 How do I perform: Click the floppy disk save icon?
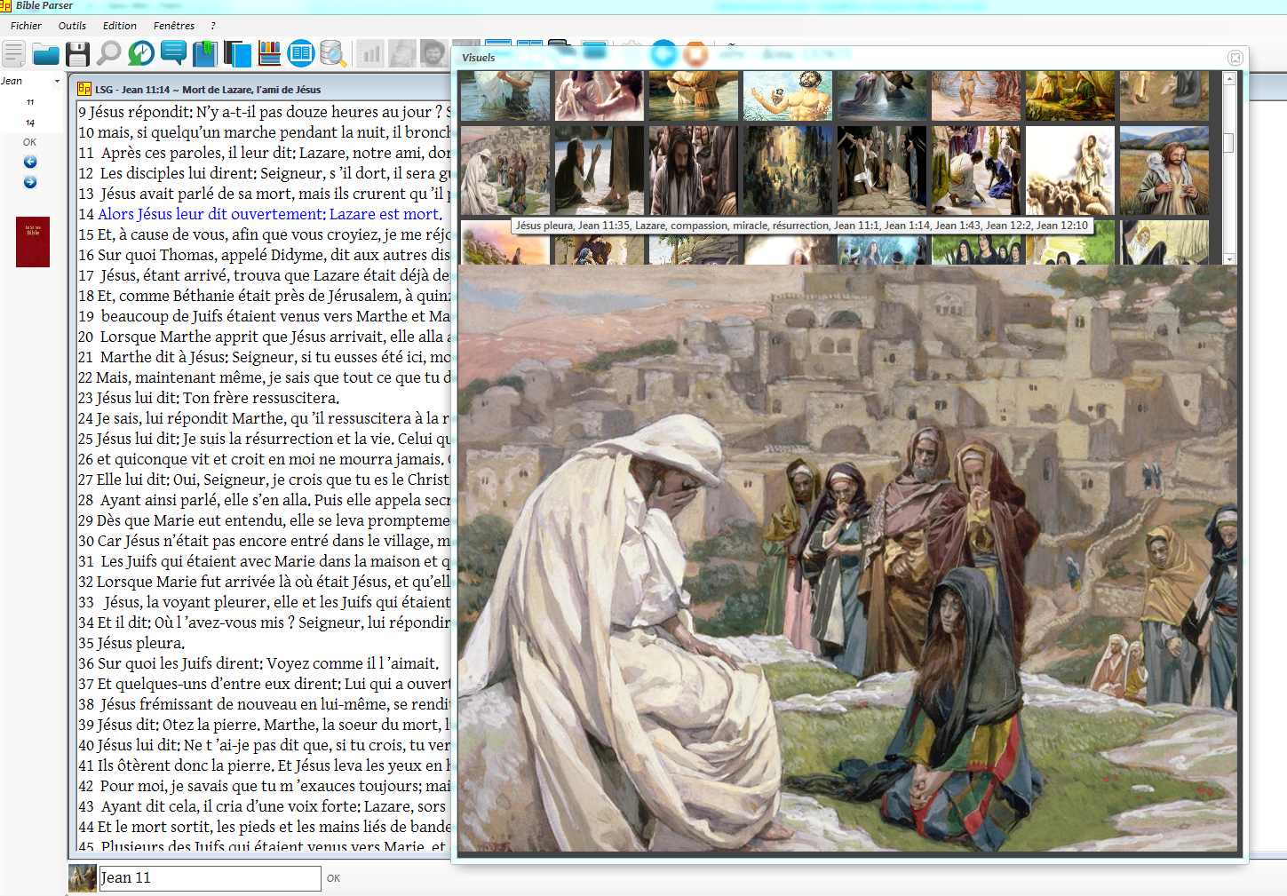(77, 54)
